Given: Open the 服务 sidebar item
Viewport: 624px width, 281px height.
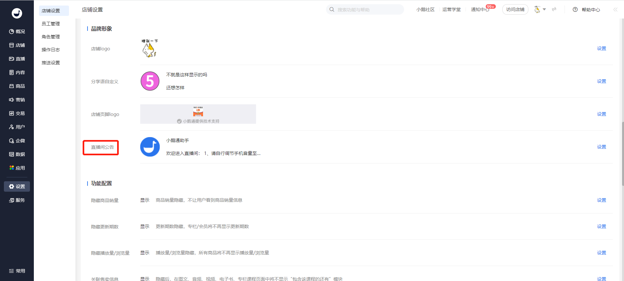Looking at the screenshot, I should coord(17,200).
